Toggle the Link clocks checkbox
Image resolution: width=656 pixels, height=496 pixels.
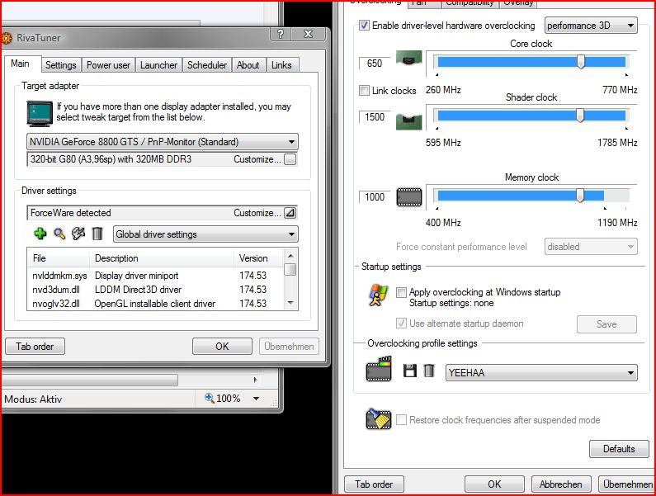point(365,91)
